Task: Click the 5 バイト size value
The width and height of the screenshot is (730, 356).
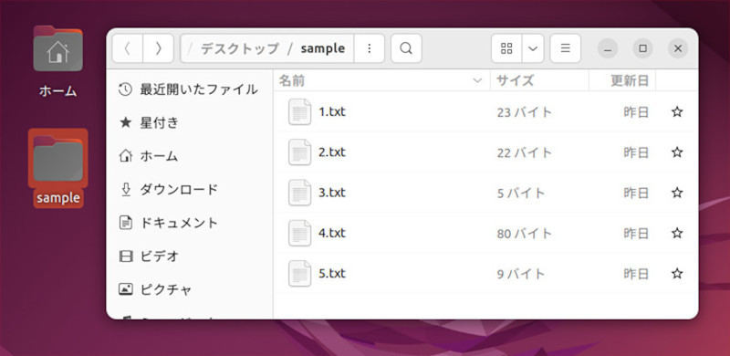Action: tap(521, 193)
